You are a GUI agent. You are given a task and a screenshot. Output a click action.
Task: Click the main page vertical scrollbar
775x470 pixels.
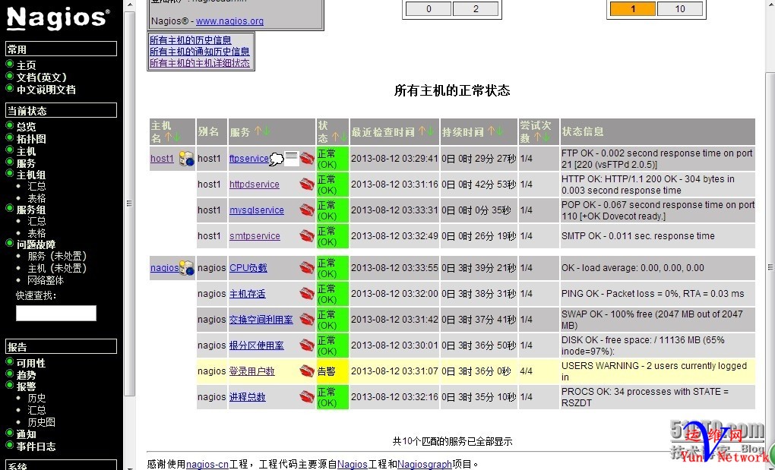(770, 267)
